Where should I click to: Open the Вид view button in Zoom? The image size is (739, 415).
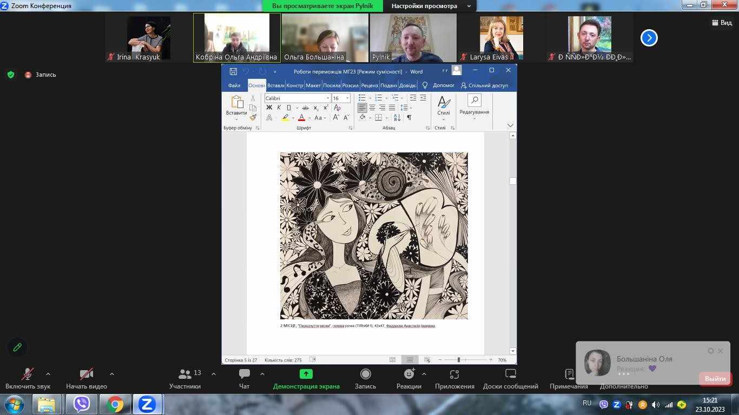click(722, 23)
